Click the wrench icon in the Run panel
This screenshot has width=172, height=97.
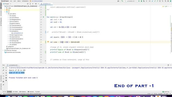coord(3,70)
